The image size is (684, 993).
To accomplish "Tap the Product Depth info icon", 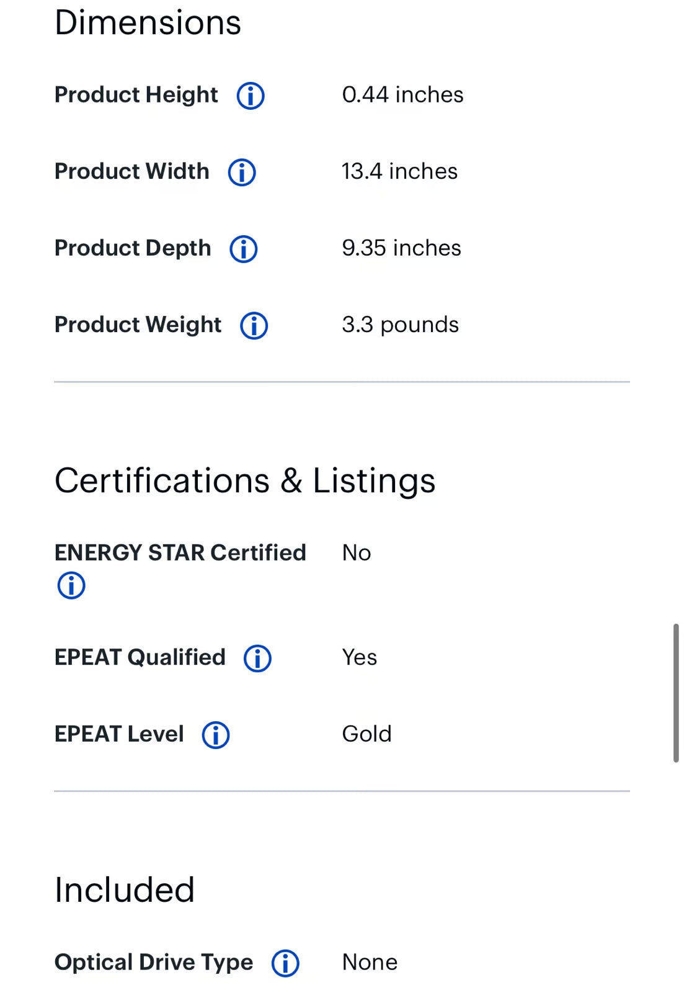I will click(x=244, y=249).
